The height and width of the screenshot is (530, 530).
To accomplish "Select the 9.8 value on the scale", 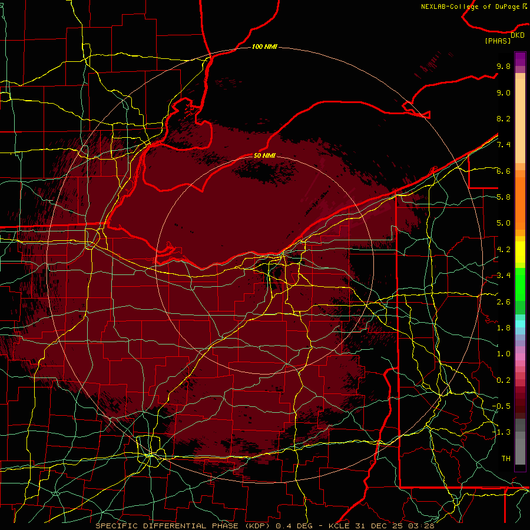I will [x=503, y=66].
